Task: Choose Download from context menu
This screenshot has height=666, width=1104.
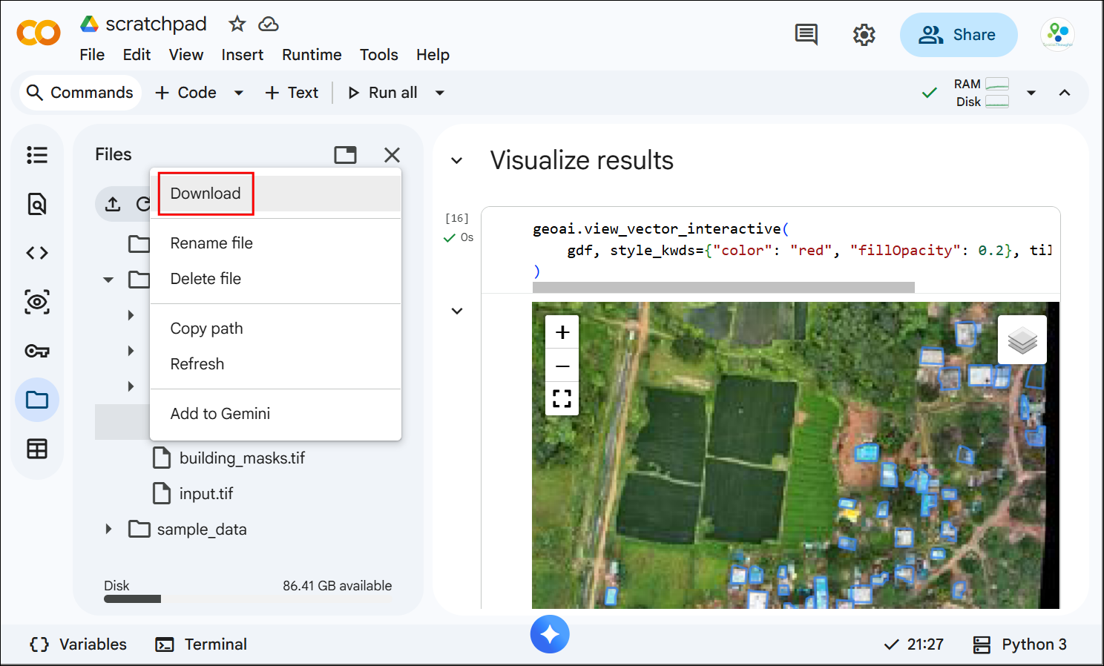Action: [x=275, y=194]
